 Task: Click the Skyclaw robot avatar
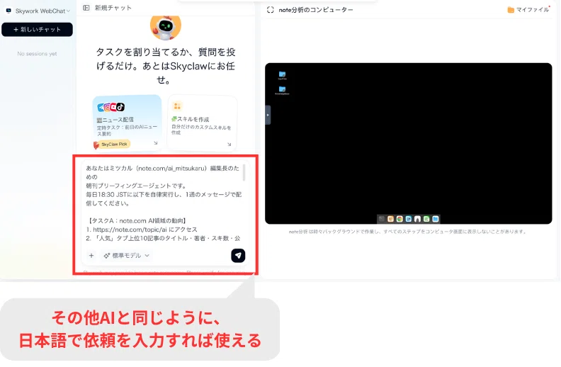click(x=166, y=27)
